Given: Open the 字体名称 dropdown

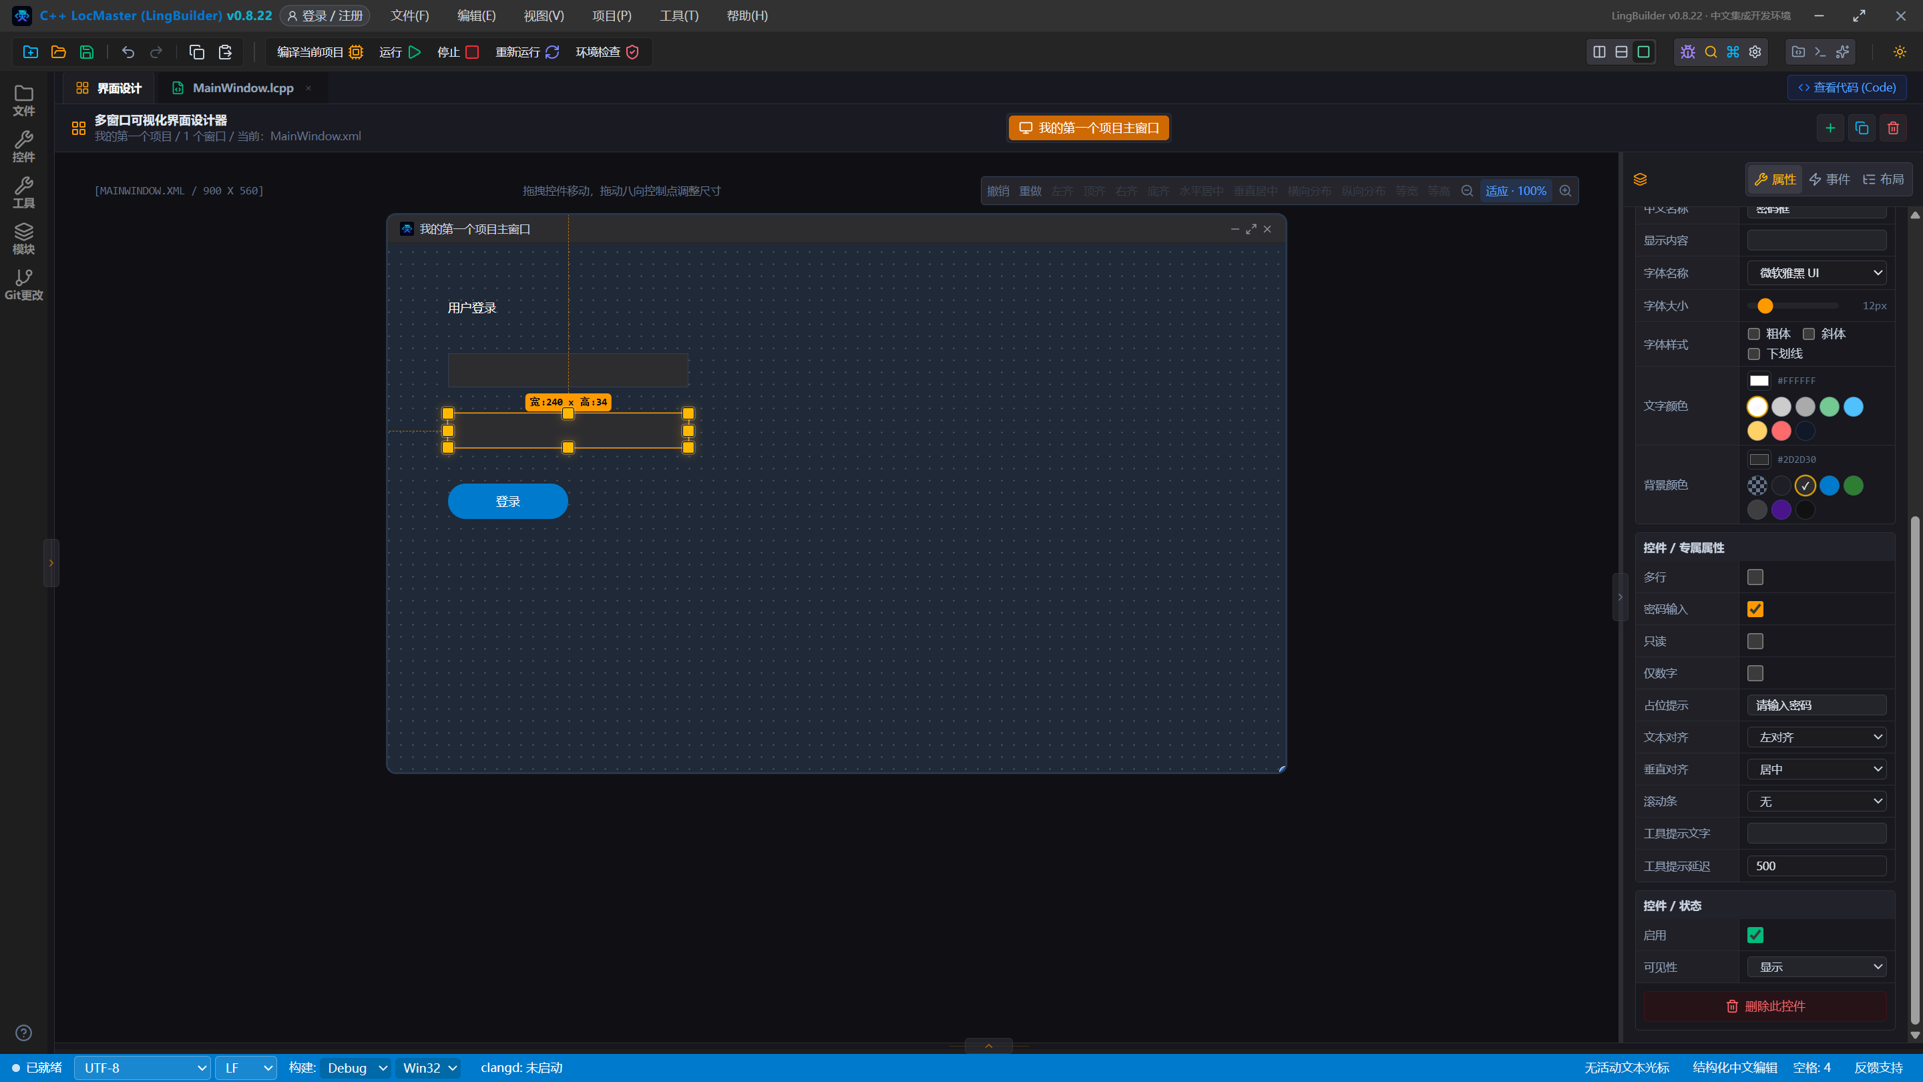Looking at the screenshot, I should [x=1817, y=273].
